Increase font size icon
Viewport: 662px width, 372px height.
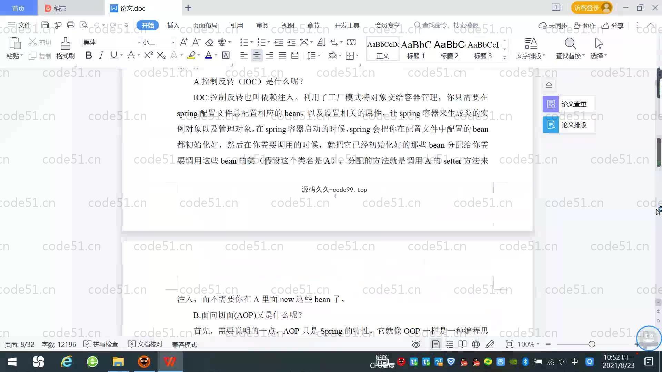(184, 42)
